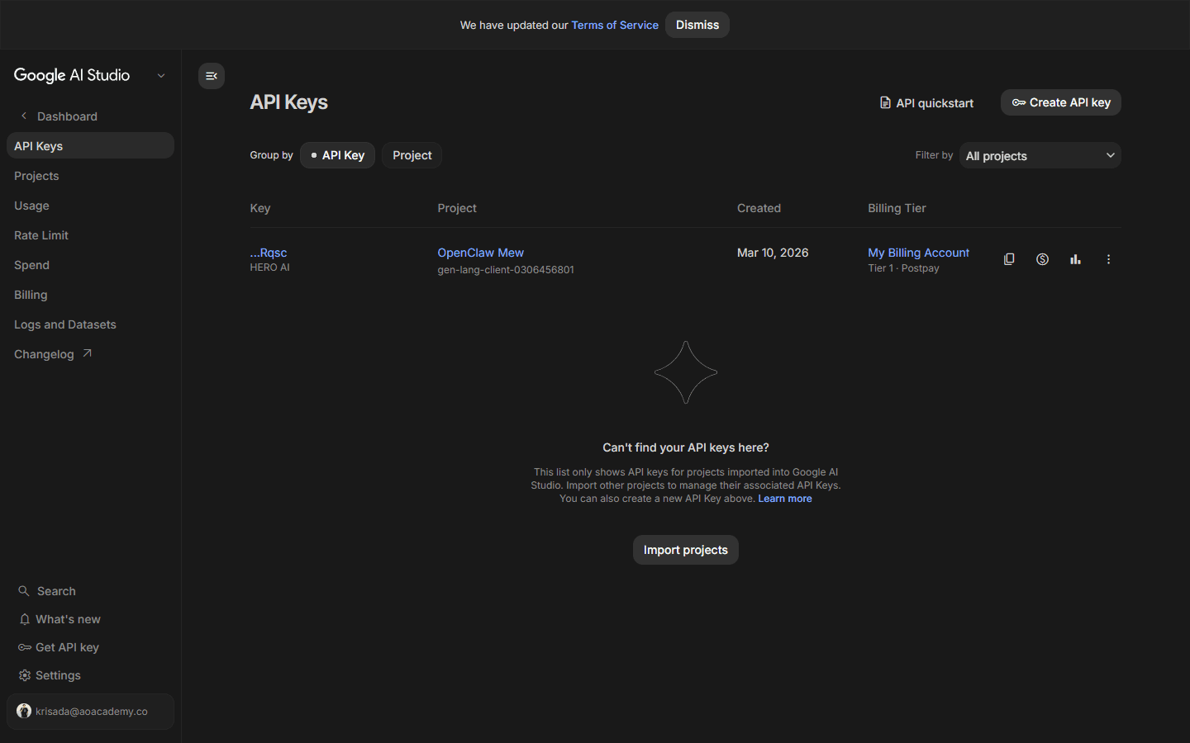
Task: Open the Spend page
Action: click(x=90, y=265)
